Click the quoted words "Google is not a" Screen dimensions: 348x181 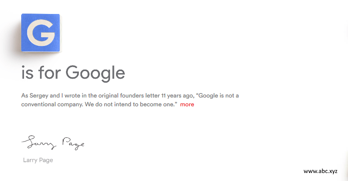coord(218,96)
